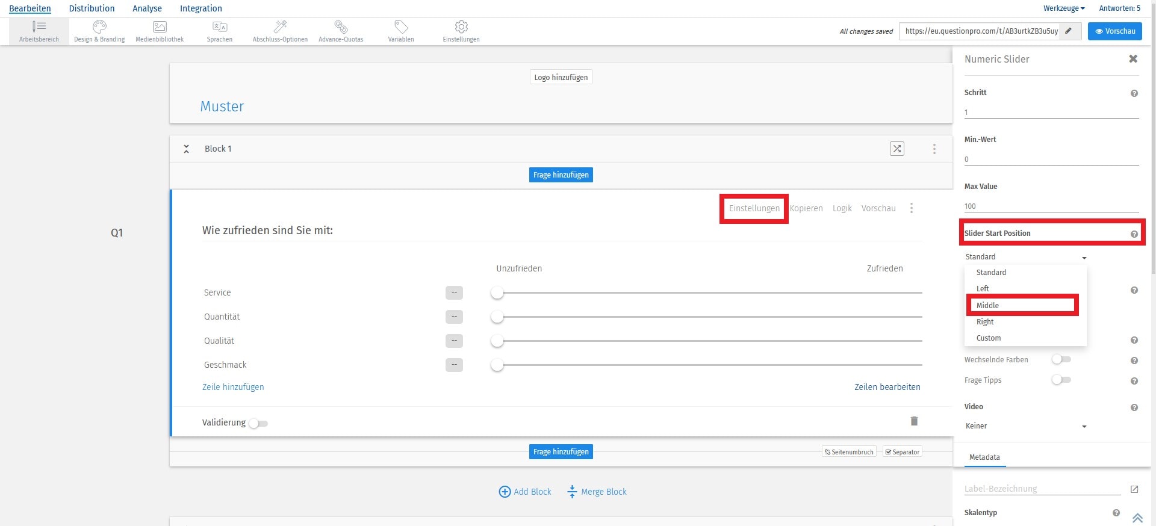Open Label-Bezeichnung external edit icon
Screen dimensions: 1156x526
click(1134, 489)
